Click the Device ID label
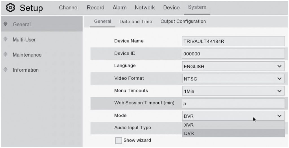The height and width of the screenshot is (148, 289). [125, 53]
